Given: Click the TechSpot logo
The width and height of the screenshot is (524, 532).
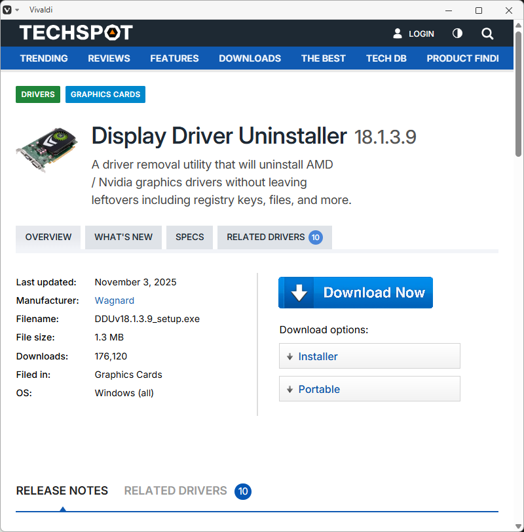Looking at the screenshot, I should coord(76,33).
